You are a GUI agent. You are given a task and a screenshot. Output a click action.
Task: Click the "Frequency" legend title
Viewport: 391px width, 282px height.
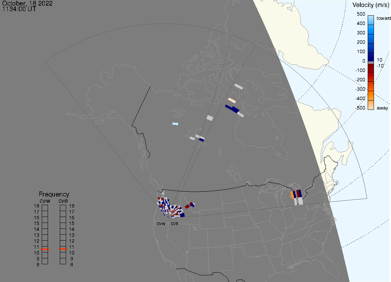coord(54,194)
